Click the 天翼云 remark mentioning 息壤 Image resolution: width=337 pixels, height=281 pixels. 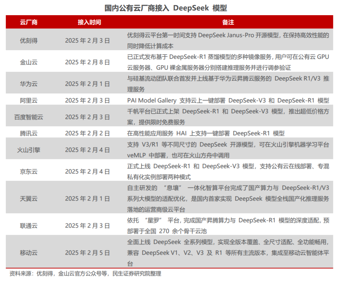(228, 199)
